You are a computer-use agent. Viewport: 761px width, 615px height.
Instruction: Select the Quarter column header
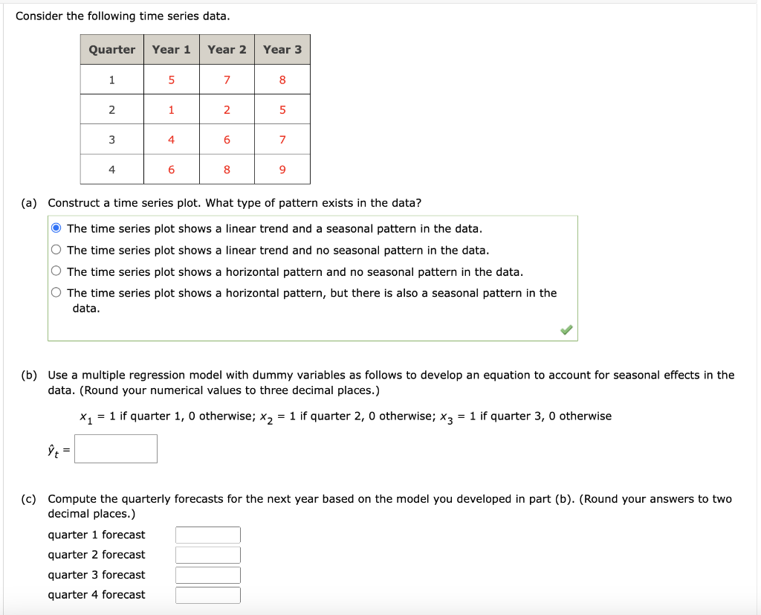coord(111,49)
